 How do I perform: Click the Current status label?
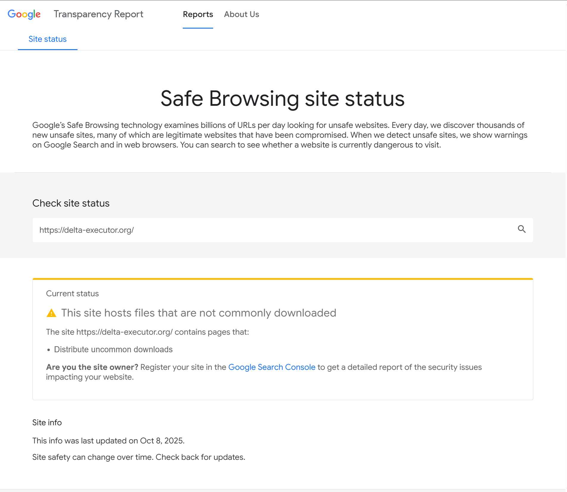[x=72, y=294]
